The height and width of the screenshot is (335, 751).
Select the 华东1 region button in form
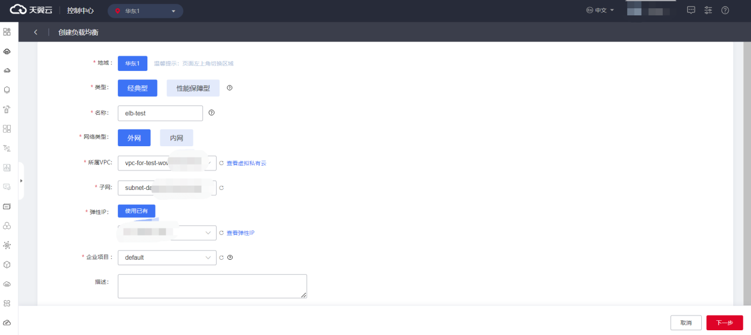point(133,63)
